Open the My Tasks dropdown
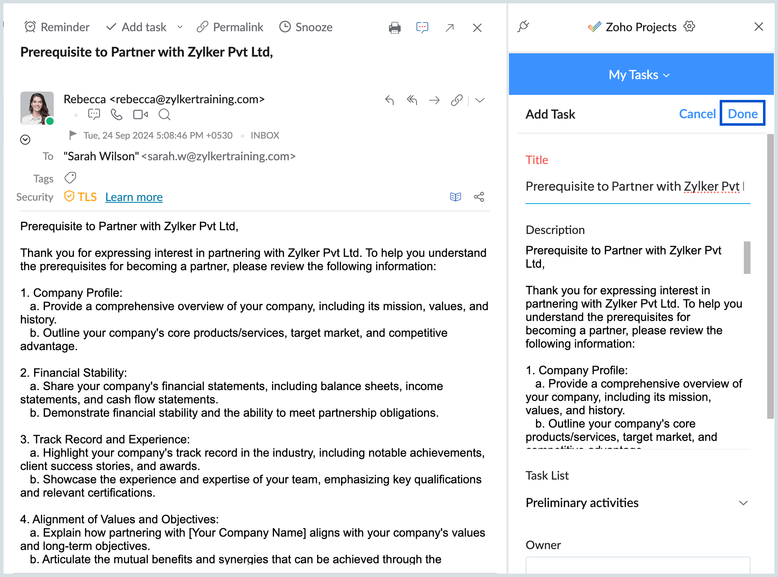 639,75
